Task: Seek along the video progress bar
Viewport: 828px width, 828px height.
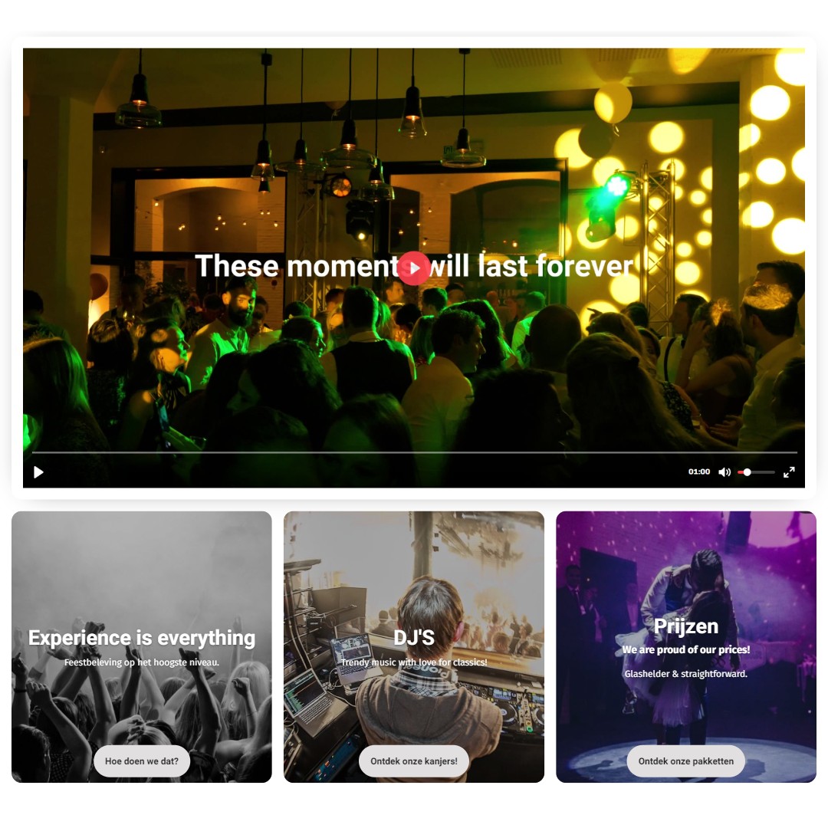Action: 414,452
